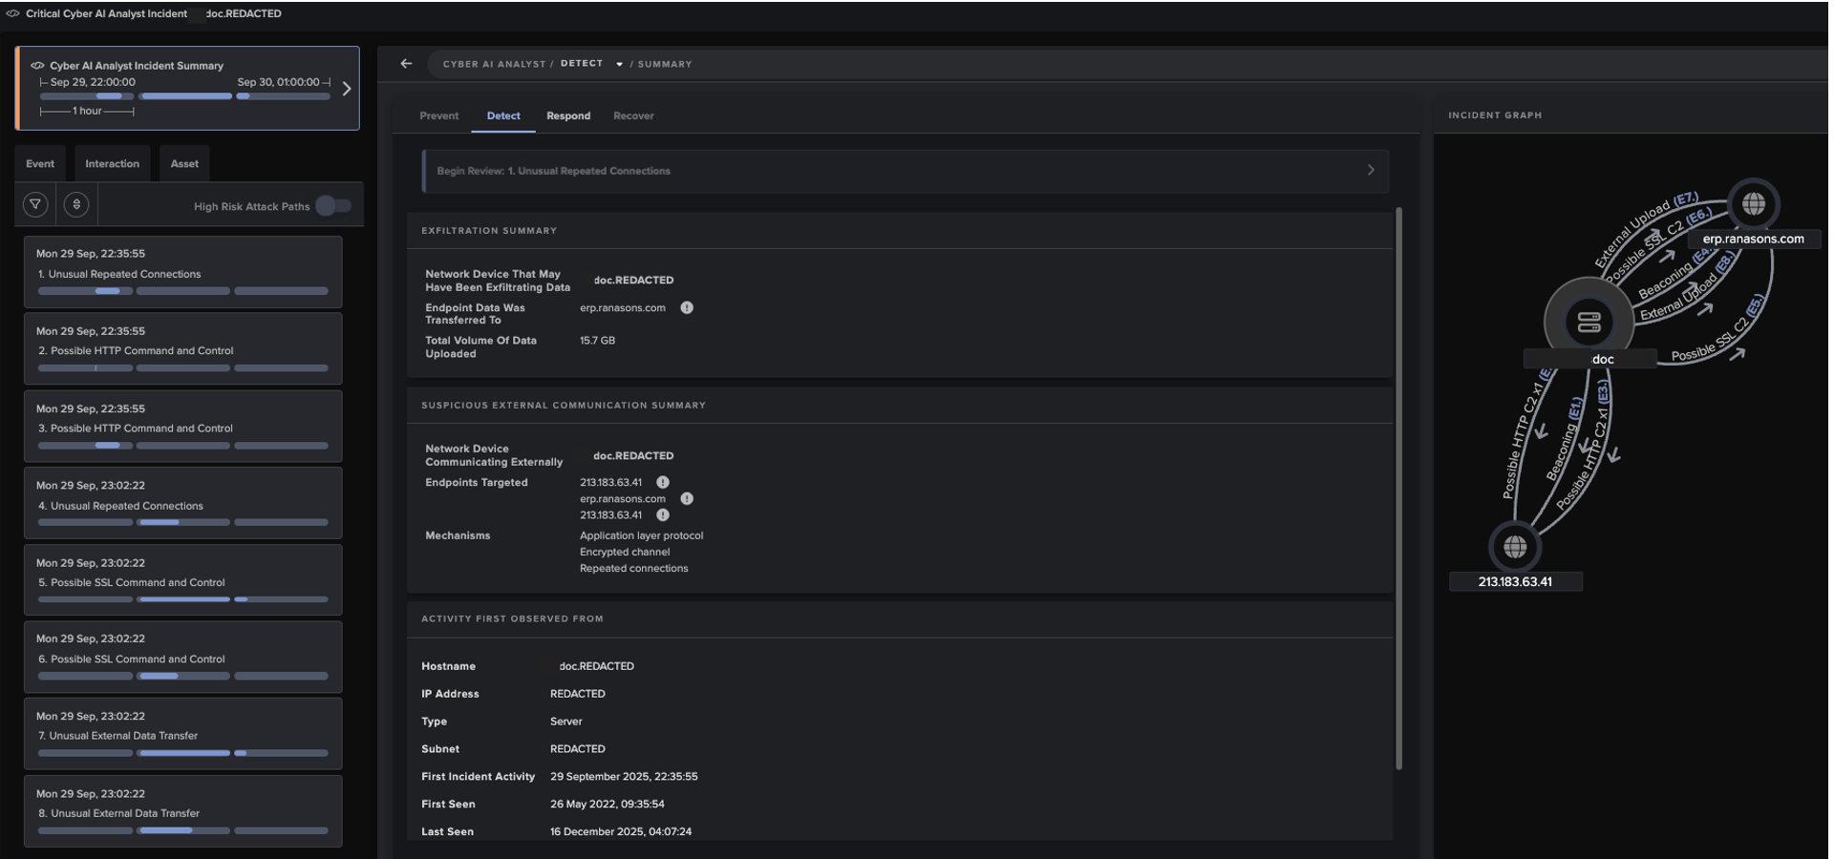The image size is (1834, 859).
Task: Click the info icon beside erp.ranasons.com under Endpoints Targeted
Action: 686,498
